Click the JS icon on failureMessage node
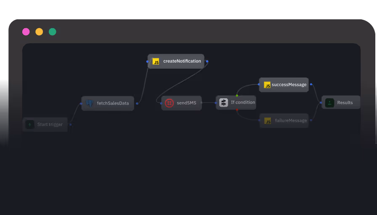This screenshot has width=377, height=215. (x=268, y=121)
